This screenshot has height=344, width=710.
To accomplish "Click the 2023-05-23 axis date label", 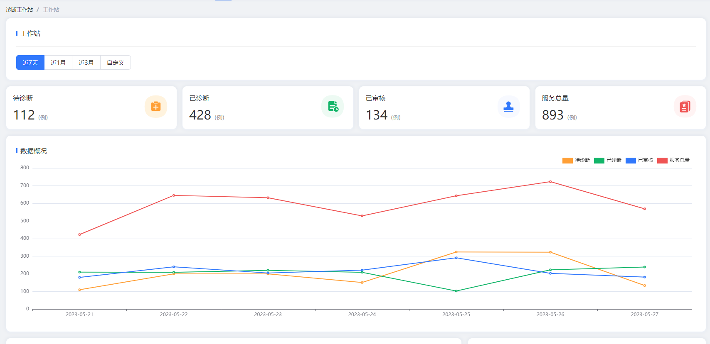I will (x=268, y=315).
